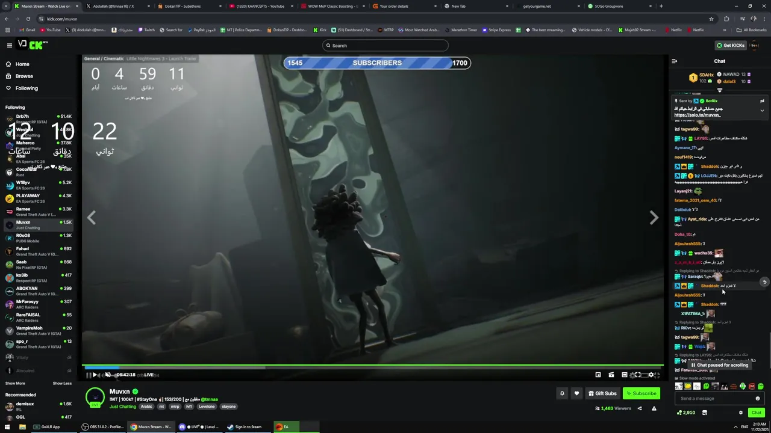Open player settings gear
This screenshot has width=771, height=433.
point(651,375)
